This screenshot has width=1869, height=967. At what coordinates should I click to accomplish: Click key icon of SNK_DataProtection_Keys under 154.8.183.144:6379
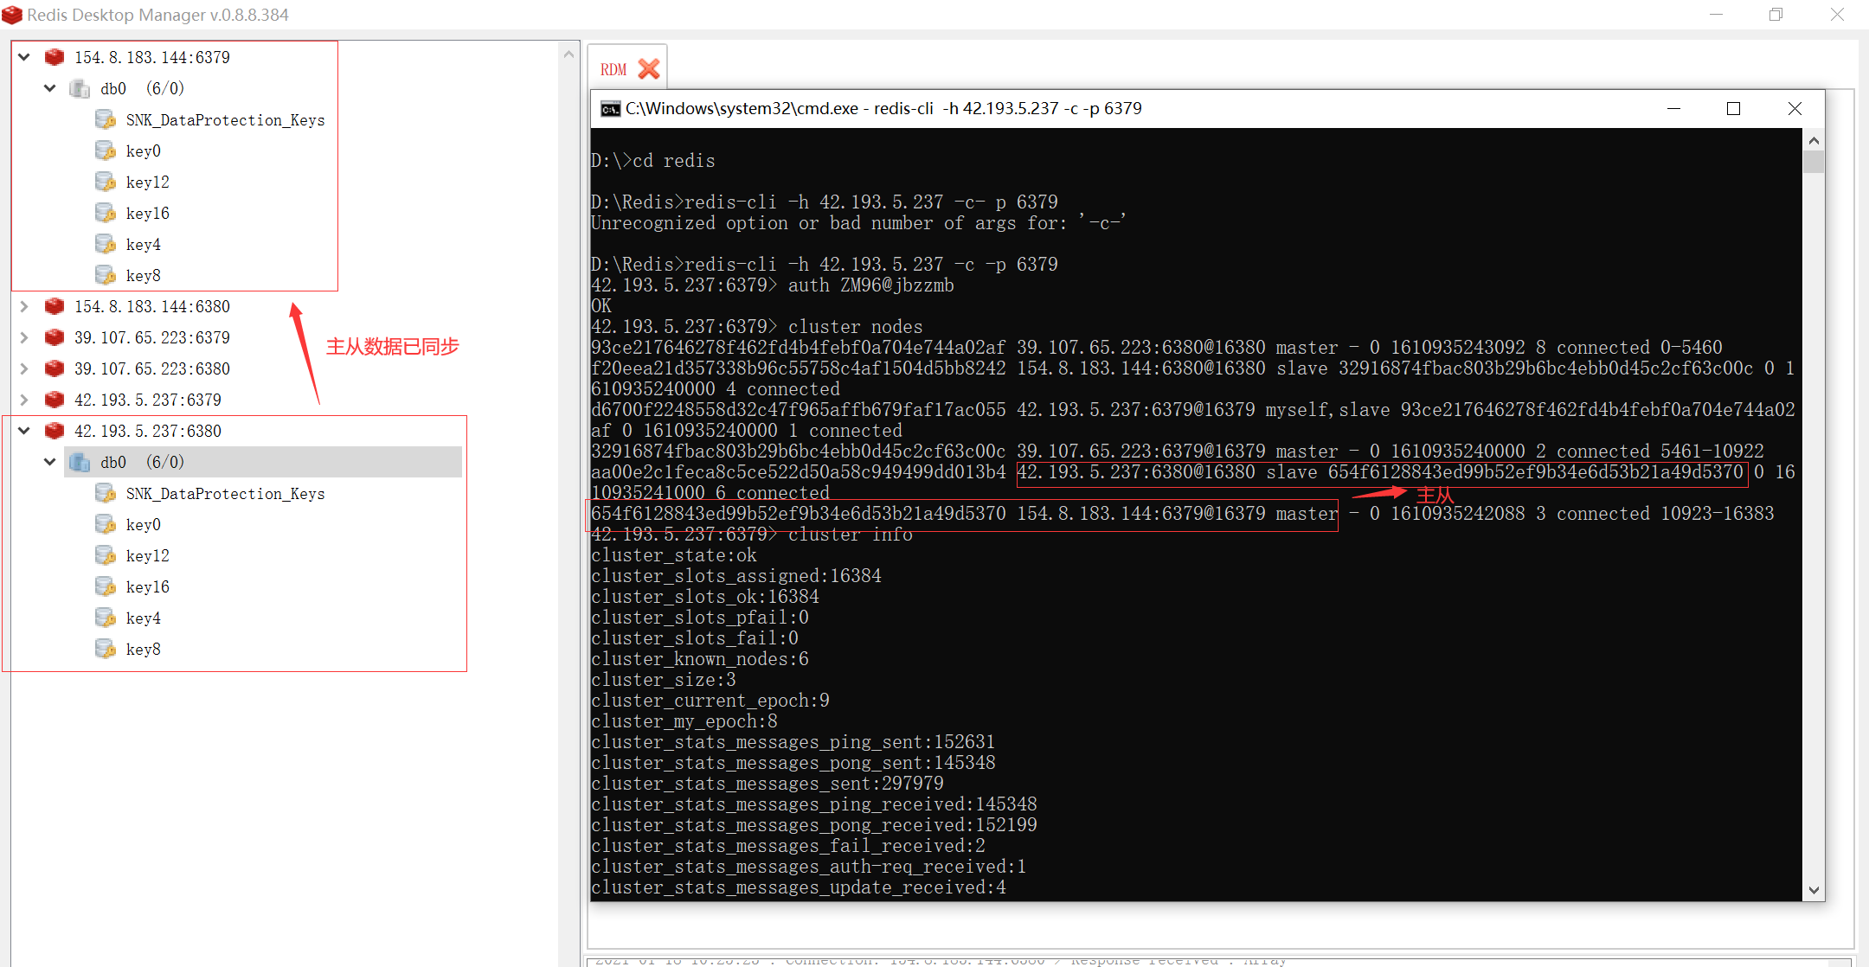[106, 119]
